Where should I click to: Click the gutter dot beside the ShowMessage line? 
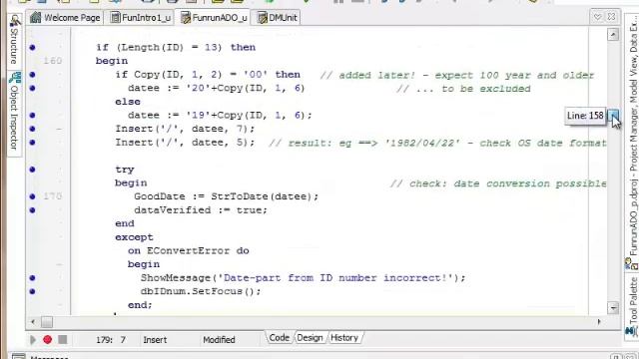(x=33, y=278)
